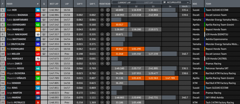Image resolution: width=240 pixels, height=104 pixels.
Task: Click the red number 63 badge
Action: pos(38,15)
